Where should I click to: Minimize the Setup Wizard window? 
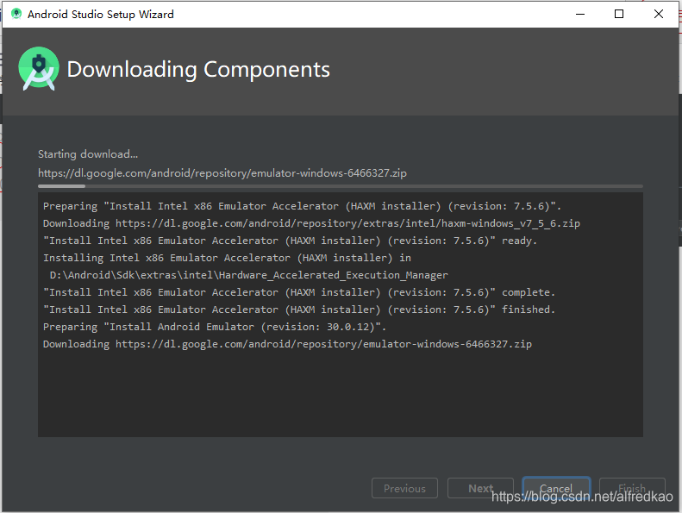tap(580, 14)
